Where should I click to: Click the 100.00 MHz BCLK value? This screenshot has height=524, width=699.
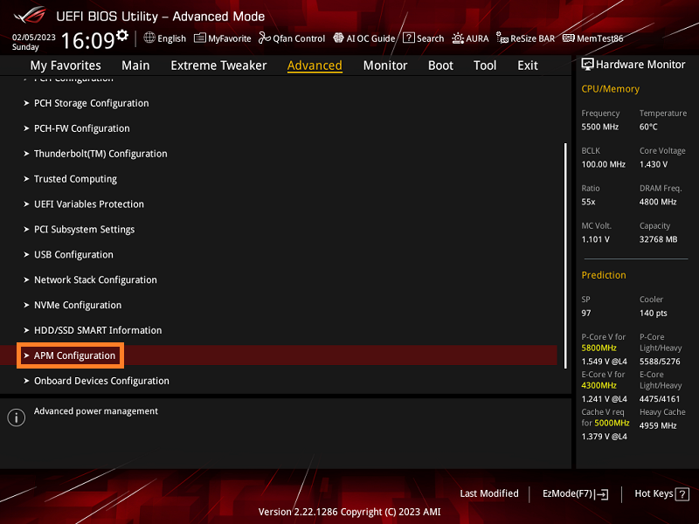(603, 164)
